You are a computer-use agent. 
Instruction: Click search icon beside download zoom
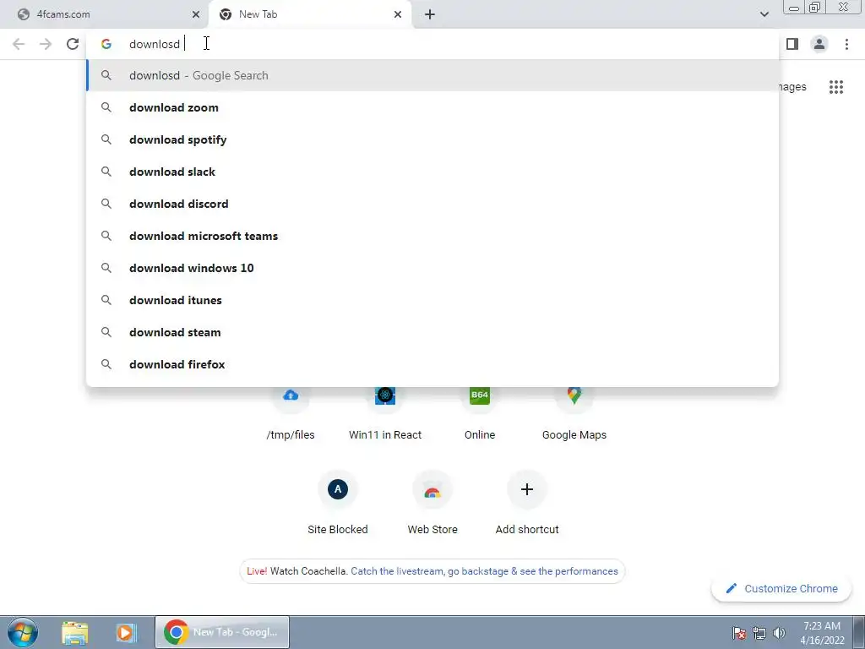[106, 107]
